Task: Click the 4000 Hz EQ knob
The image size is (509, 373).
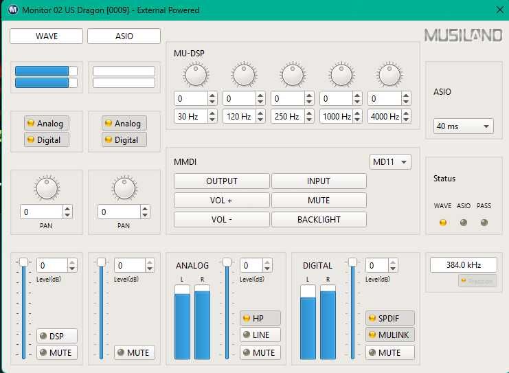Action: click(389, 74)
